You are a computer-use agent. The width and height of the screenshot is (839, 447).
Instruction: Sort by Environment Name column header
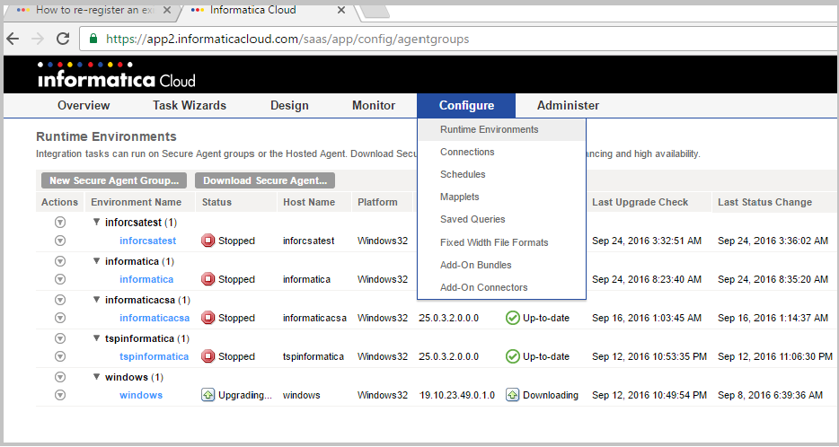tap(136, 202)
